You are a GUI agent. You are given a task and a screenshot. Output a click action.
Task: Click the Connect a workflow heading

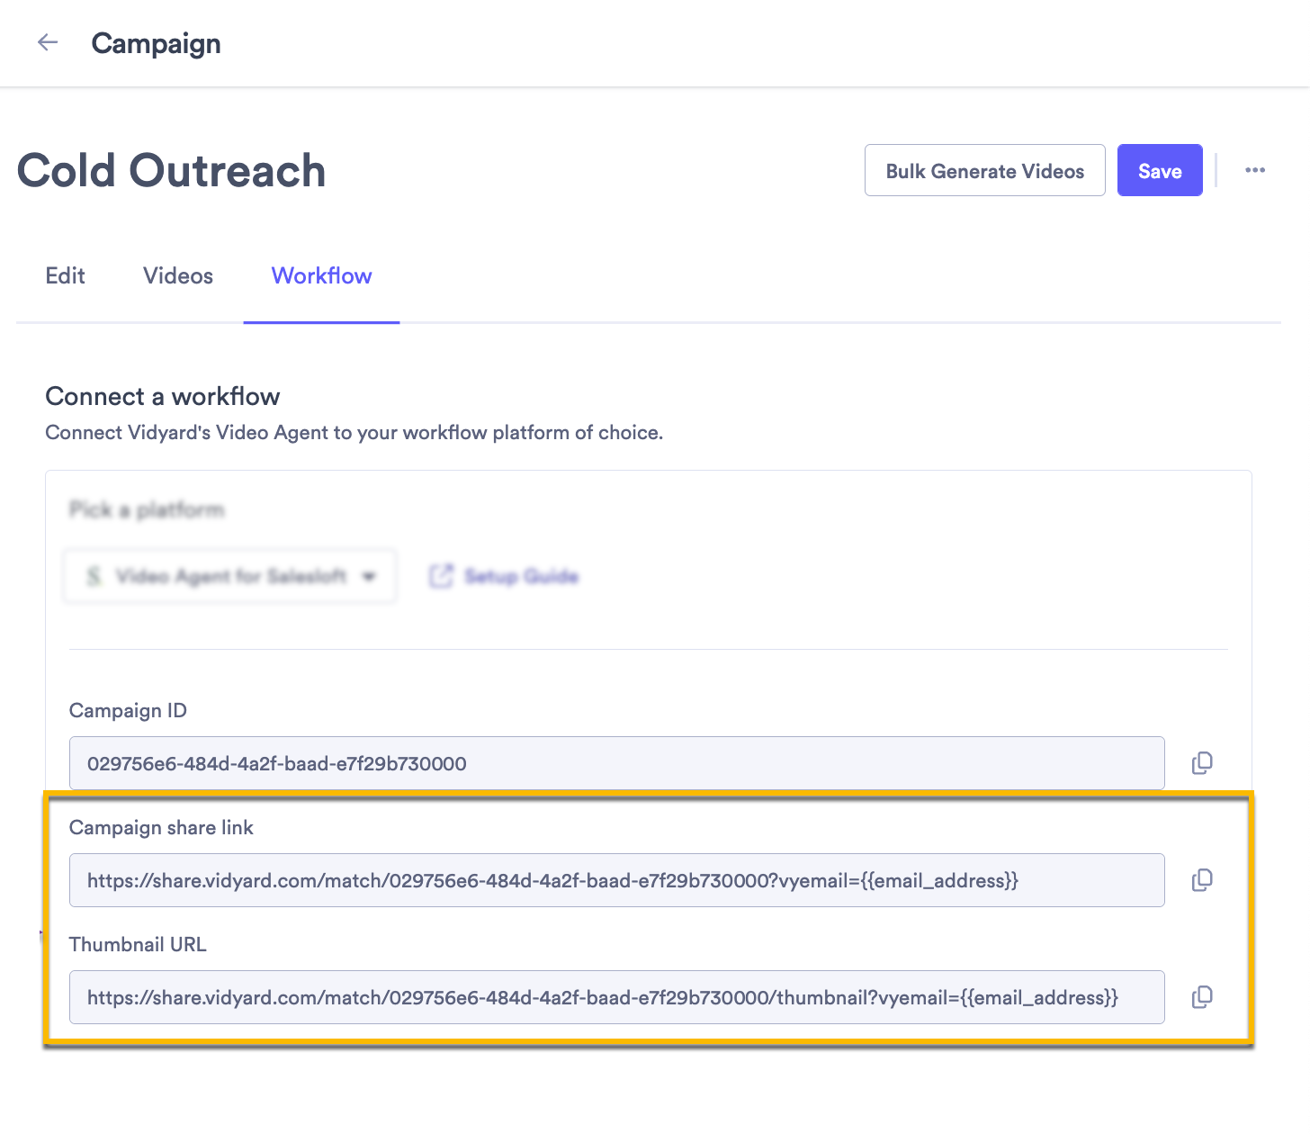(163, 396)
